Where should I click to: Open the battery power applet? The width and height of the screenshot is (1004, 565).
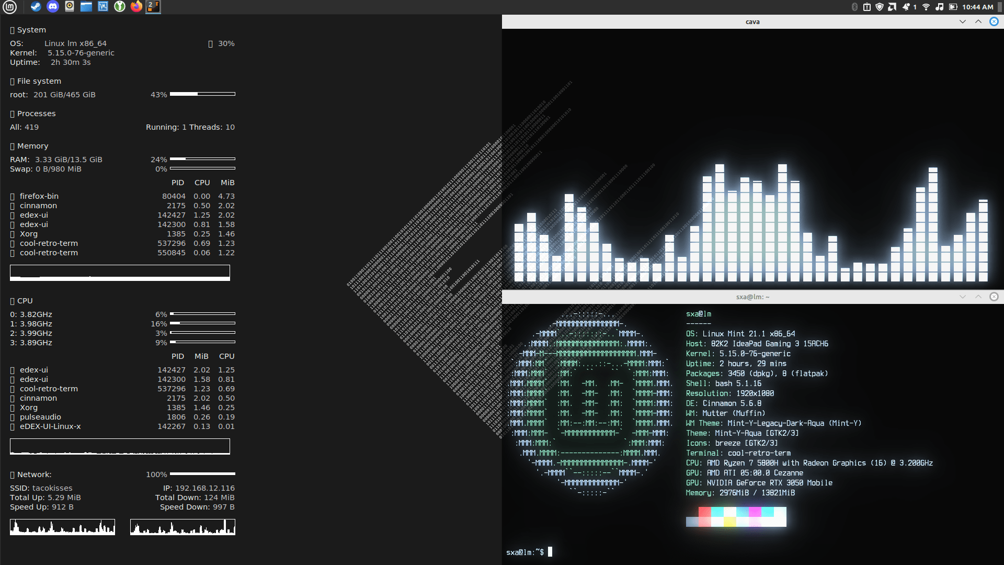(953, 7)
